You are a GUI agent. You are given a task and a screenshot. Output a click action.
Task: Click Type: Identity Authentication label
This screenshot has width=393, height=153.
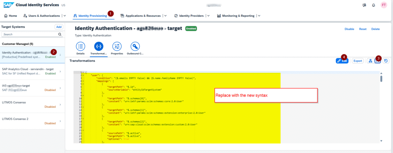pos(93,36)
